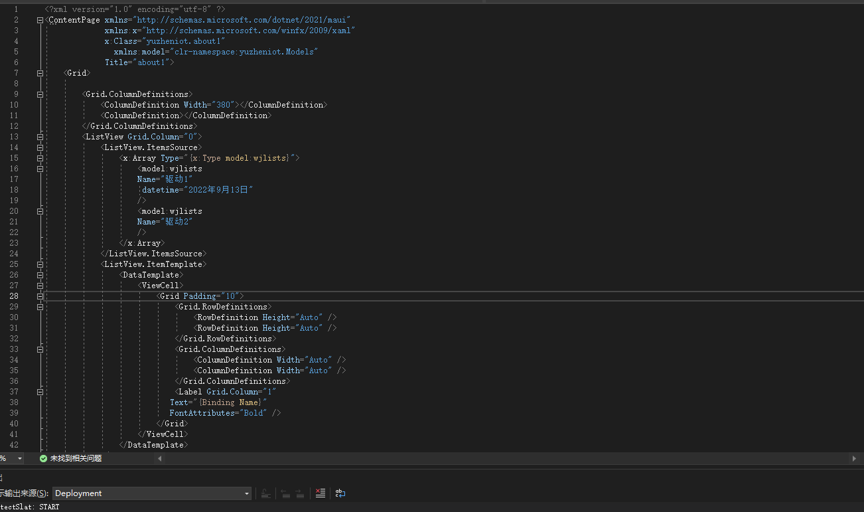
Task: Click the closing x:Array tag
Action: (x=142, y=243)
